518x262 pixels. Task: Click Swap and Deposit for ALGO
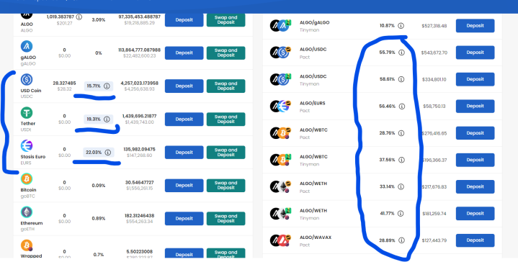pos(226,20)
